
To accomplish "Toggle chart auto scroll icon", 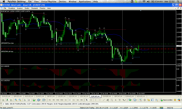I will coord(25,100).
